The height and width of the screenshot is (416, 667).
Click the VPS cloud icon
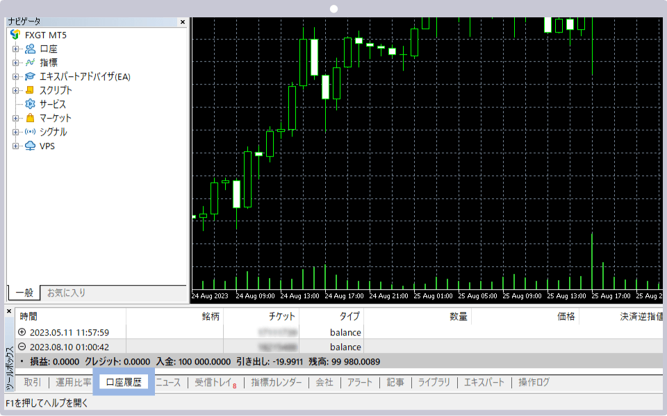tap(30, 146)
